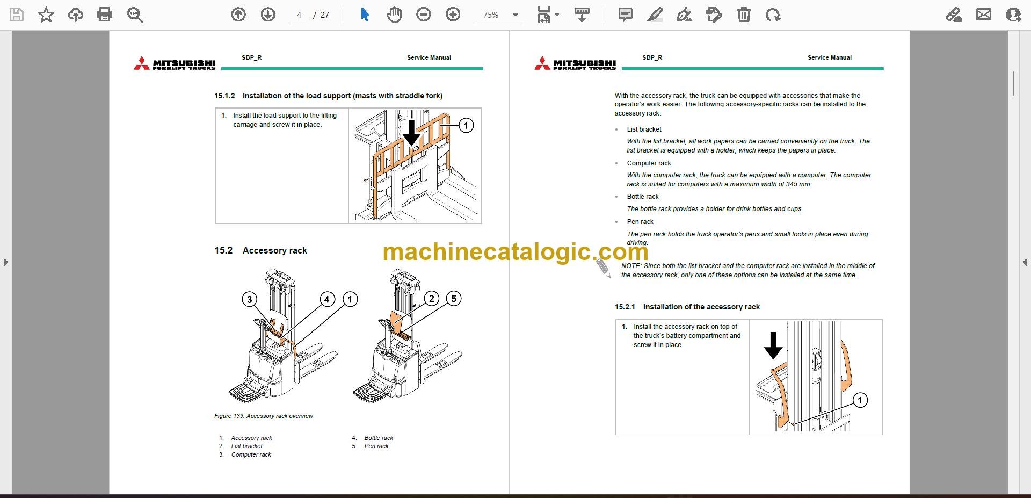Send file by email envelope icon

click(x=984, y=15)
